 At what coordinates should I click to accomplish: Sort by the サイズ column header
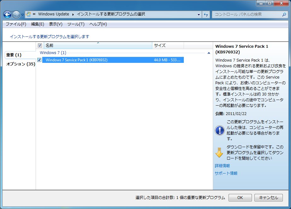[x=168, y=45]
